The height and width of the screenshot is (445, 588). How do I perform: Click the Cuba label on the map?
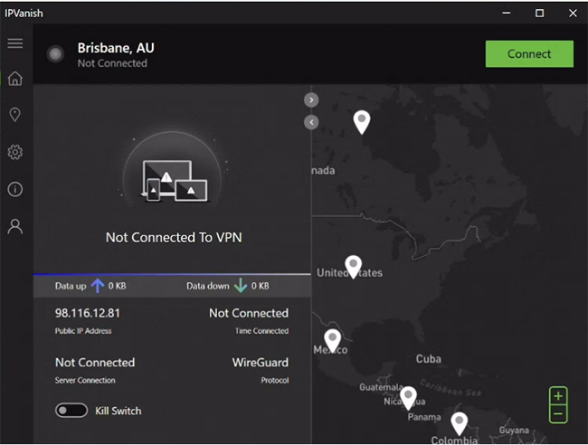click(428, 359)
